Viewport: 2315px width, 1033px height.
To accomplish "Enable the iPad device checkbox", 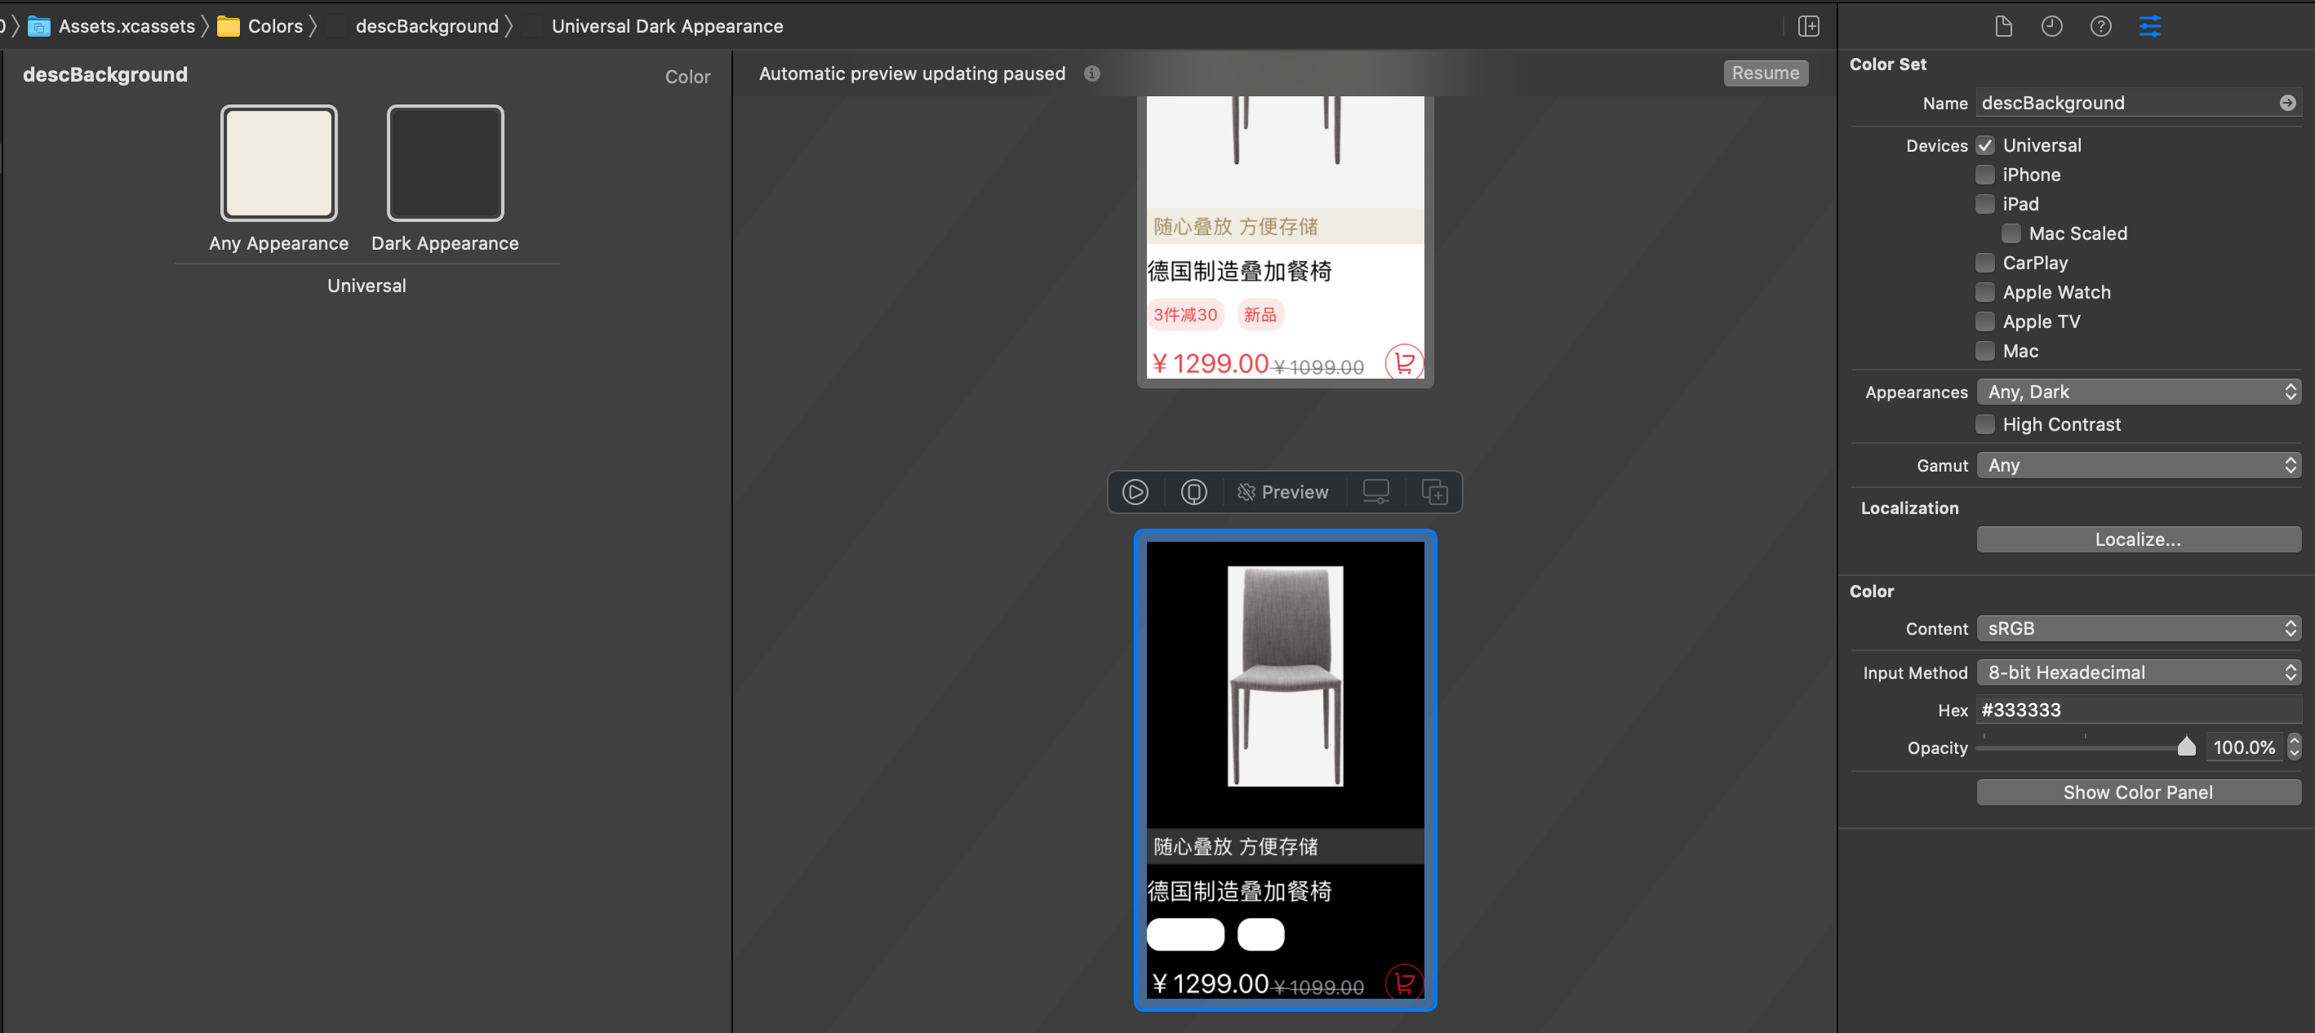I will [1985, 204].
